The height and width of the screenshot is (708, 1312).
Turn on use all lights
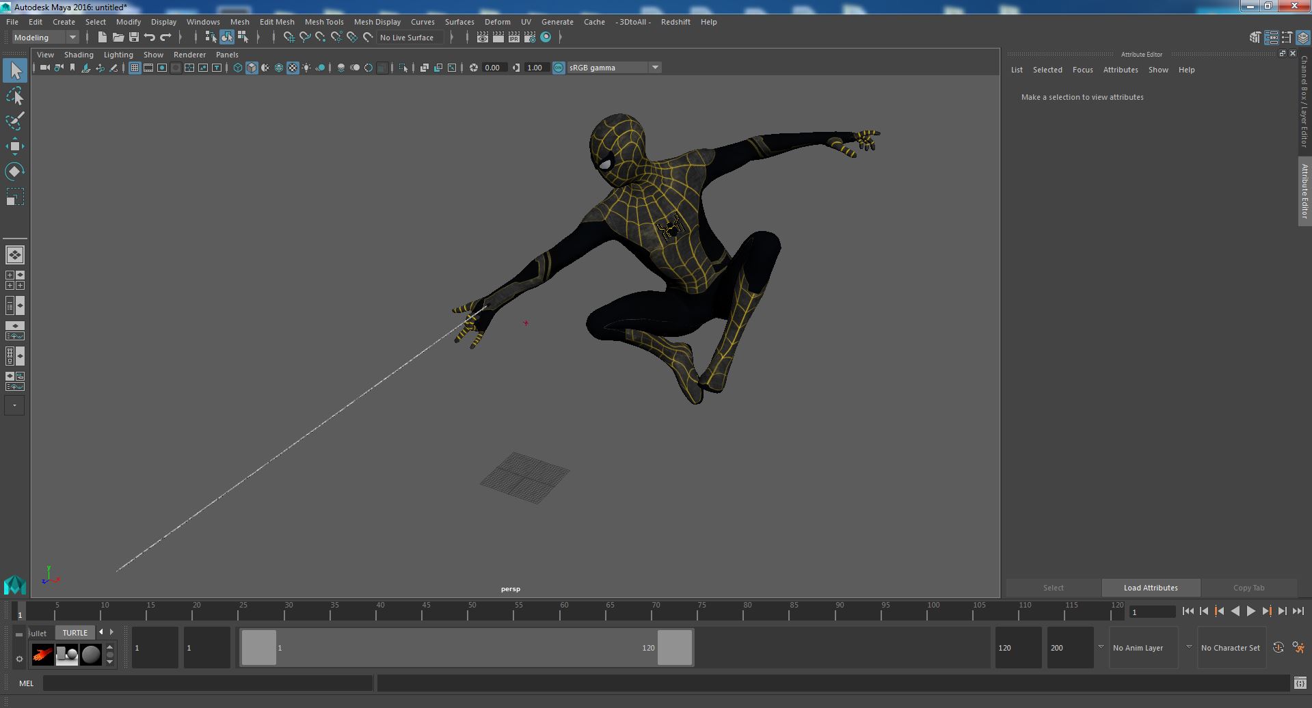(x=306, y=68)
